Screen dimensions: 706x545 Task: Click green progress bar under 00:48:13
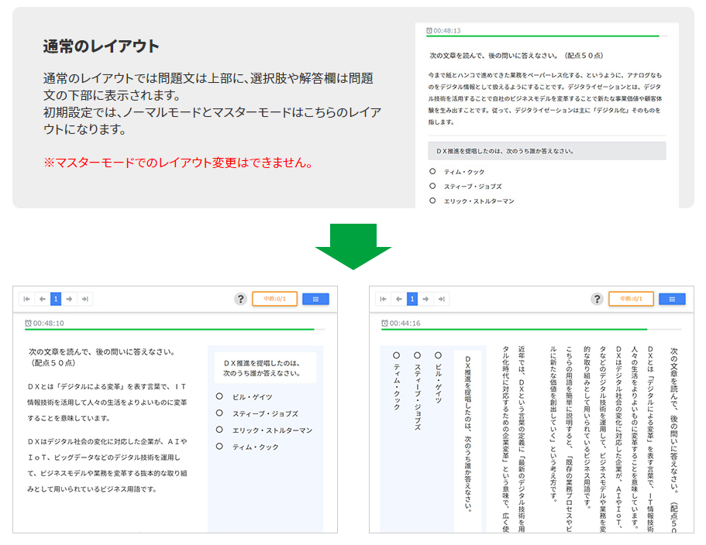coord(542,36)
